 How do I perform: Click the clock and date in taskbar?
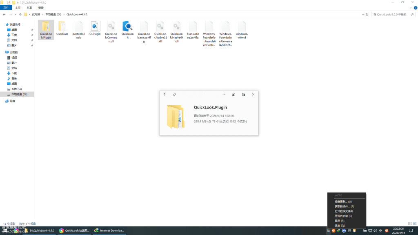[x=398, y=231]
